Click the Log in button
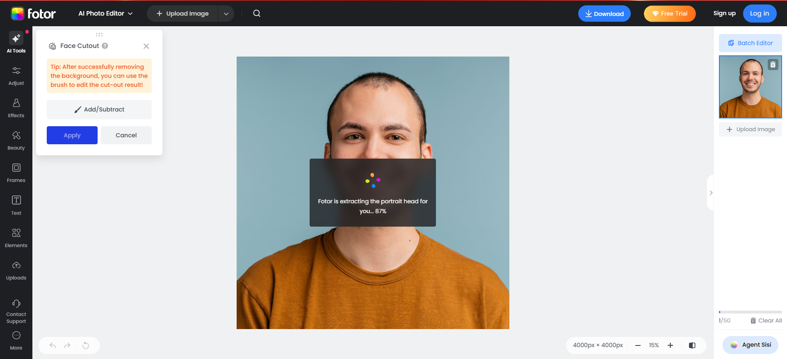This screenshot has height=359, width=787. 760,14
